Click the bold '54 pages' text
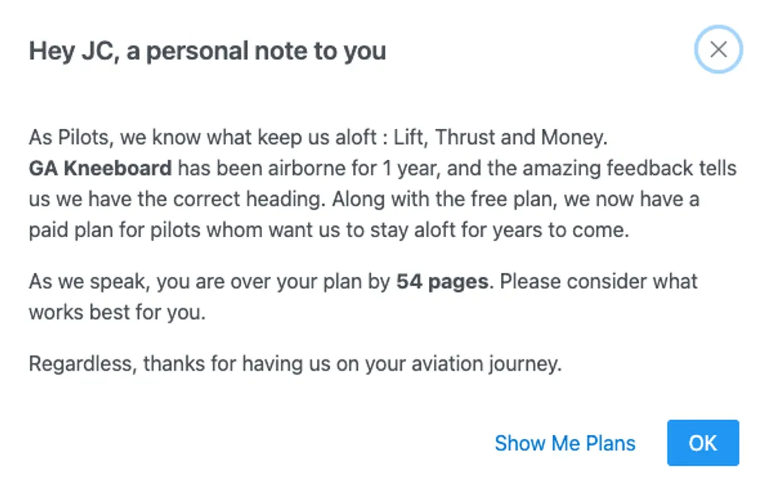The width and height of the screenshot is (766, 502). 442,282
